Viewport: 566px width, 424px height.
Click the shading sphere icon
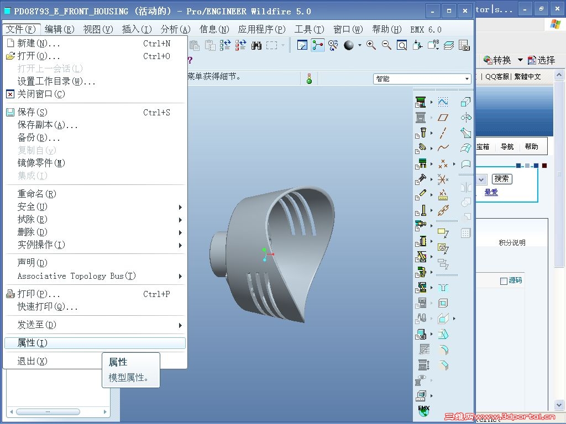(x=349, y=45)
